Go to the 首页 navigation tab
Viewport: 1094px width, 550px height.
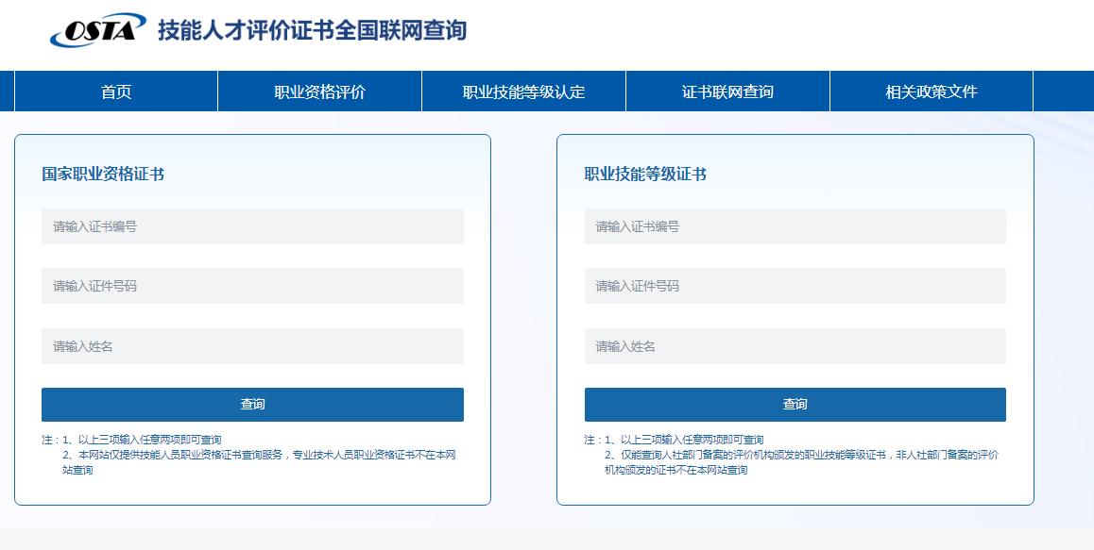pyautogui.click(x=116, y=92)
